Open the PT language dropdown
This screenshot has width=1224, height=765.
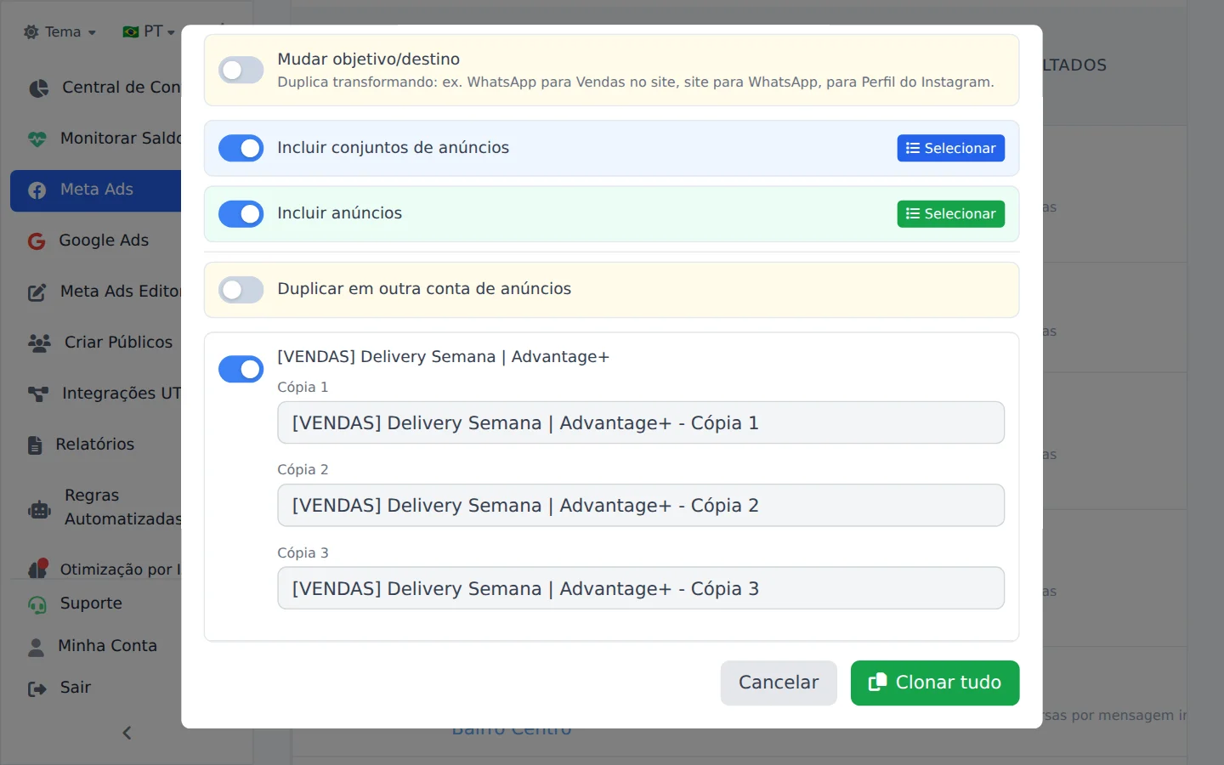pyautogui.click(x=149, y=32)
